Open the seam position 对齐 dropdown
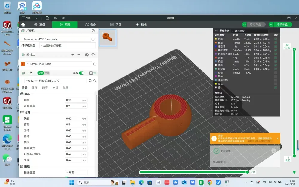The height and width of the screenshot is (187, 299). click(x=76, y=172)
